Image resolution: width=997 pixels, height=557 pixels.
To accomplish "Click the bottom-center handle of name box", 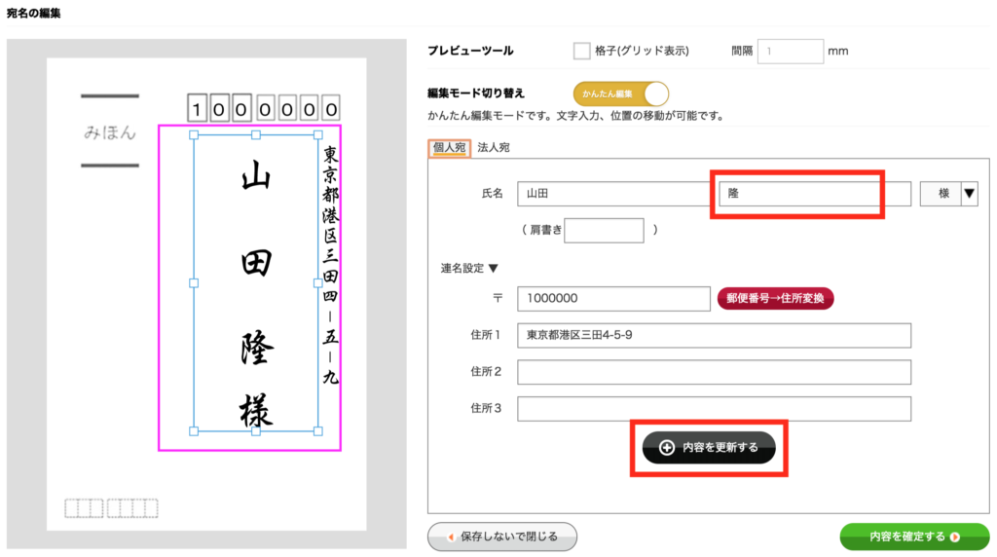I will point(256,431).
